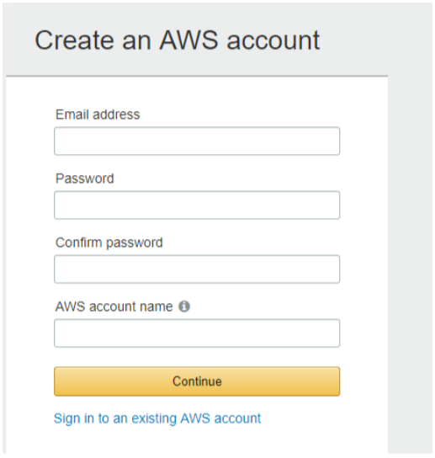435x458 pixels.
Task: Click the Email address label text
Action: [98, 114]
